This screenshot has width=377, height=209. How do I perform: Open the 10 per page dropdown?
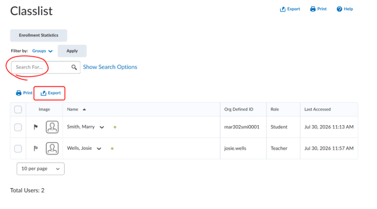pyautogui.click(x=41, y=169)
